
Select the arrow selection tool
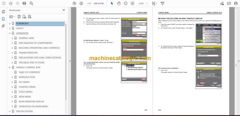[112, 3]
